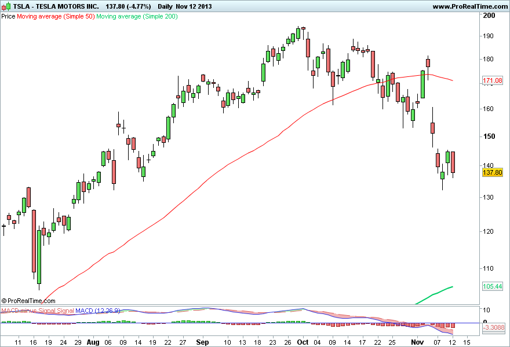Click the yellow 137.80 current price tag
The height and width of the screenshot is (347, 510).
click(x=493, y=172)
